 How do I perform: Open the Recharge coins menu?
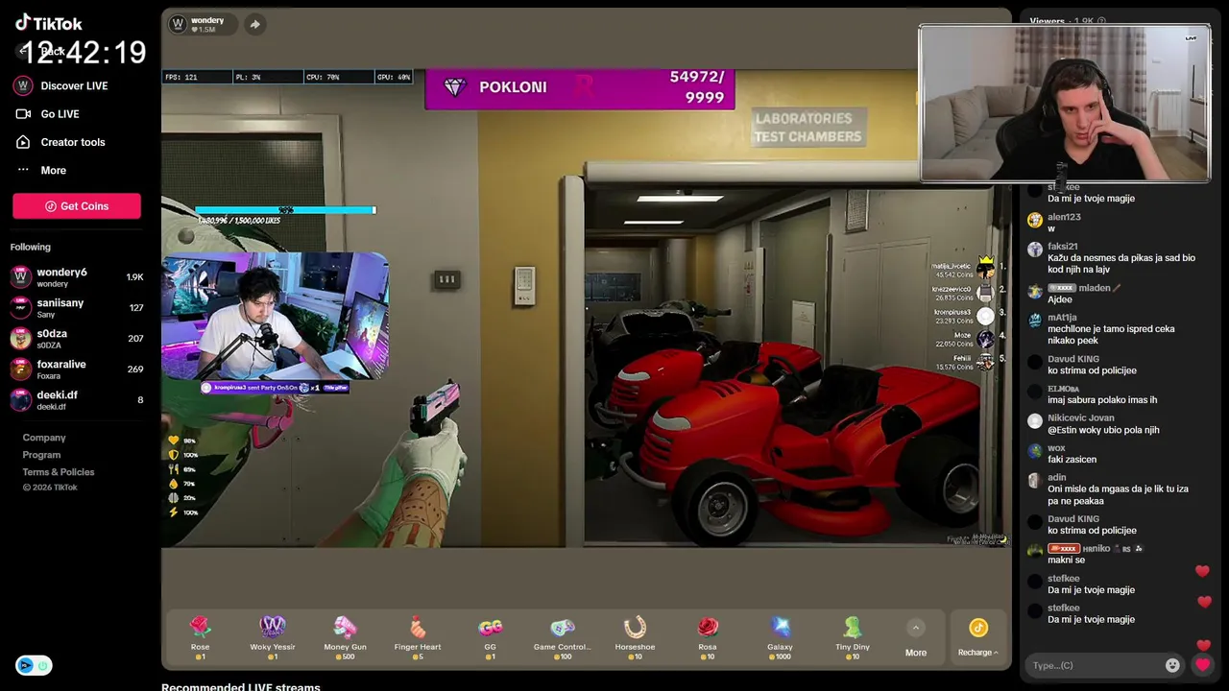(977, 638)
